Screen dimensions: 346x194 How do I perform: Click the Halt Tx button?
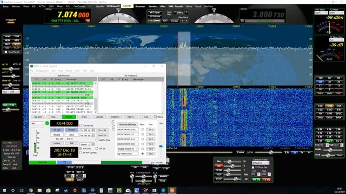130,117
